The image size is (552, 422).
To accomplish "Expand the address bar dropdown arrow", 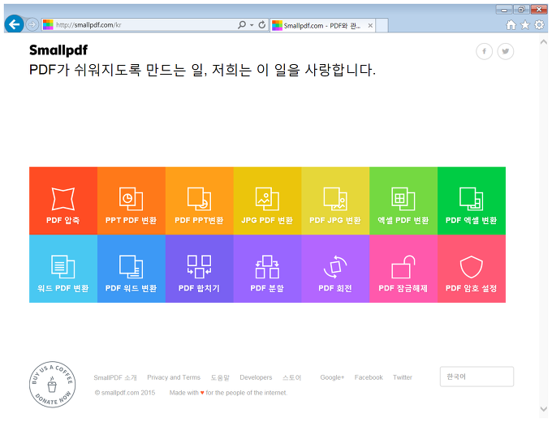I will pyautogui.click(x=252, y=25).
